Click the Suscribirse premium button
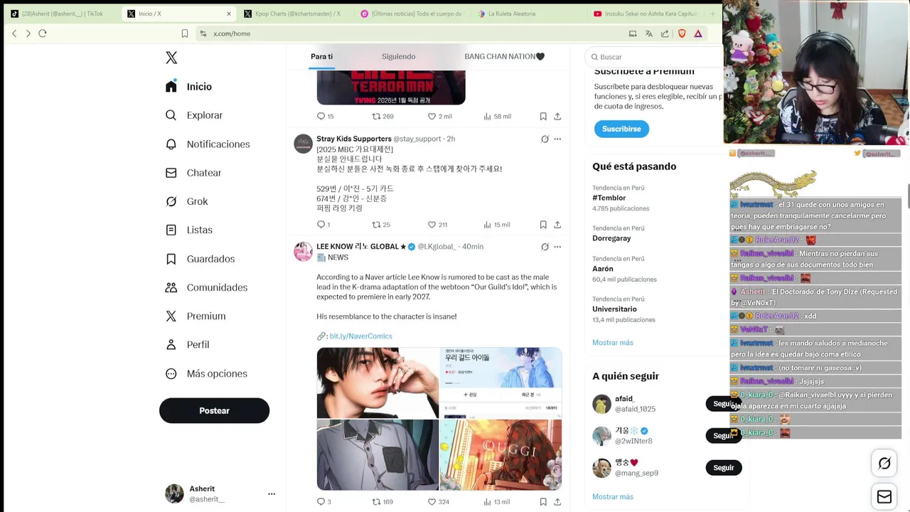Screen dimensions: 910x512 [621, 129]
